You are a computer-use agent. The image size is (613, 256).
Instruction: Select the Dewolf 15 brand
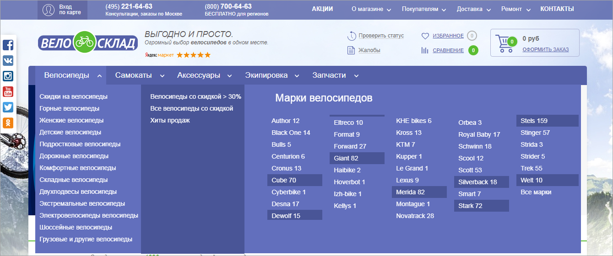pos(295,216)
